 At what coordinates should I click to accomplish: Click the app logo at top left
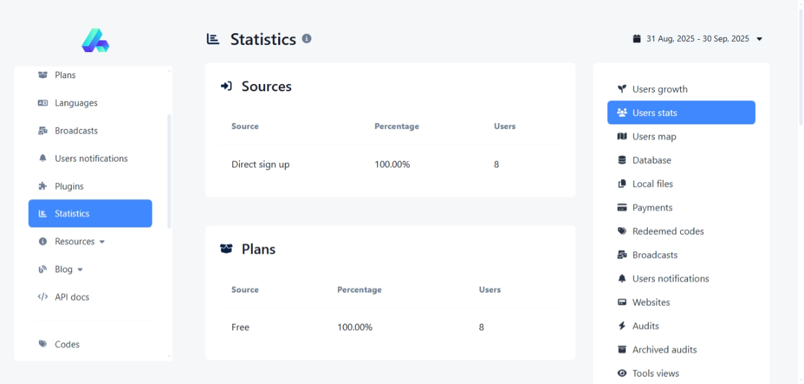(95, 40)
